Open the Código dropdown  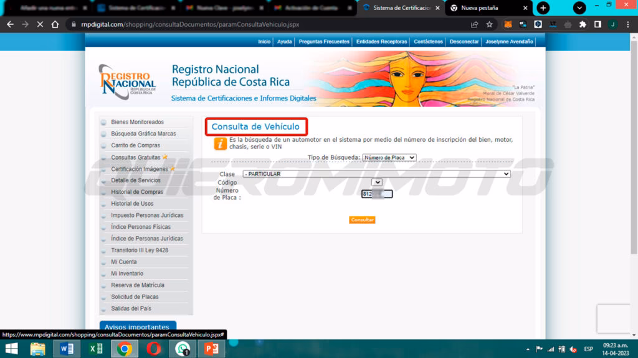tap(376, 182)
